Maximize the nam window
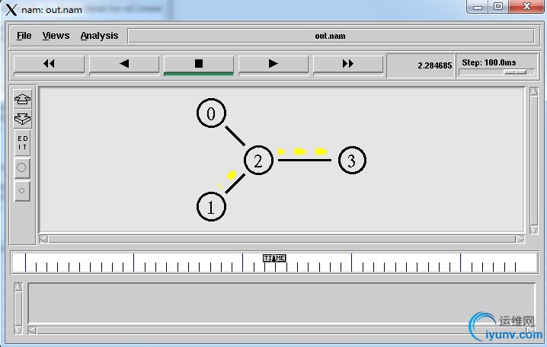This screenshot has width=547, height=347. (498, 6)
